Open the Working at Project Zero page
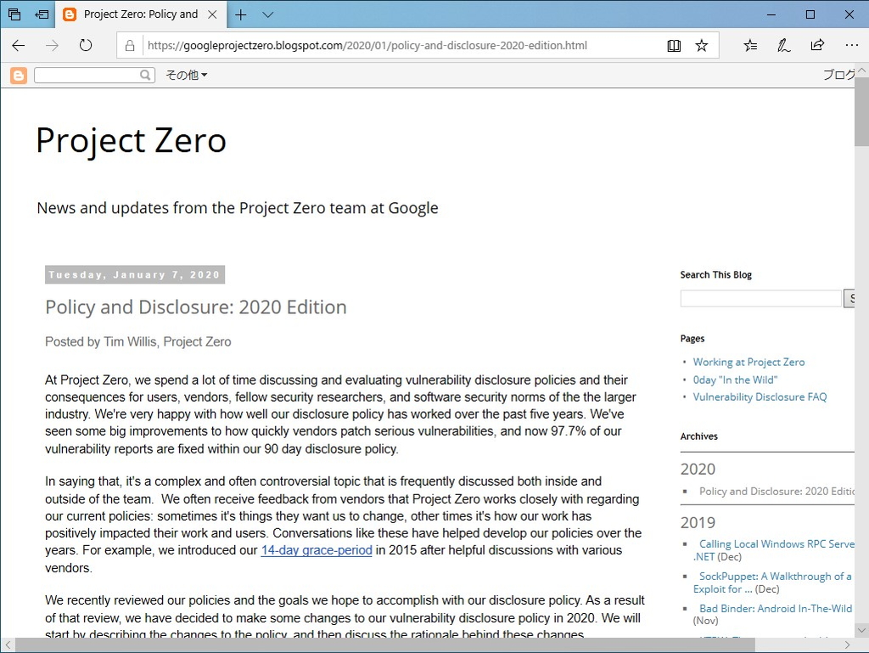The height and width of the screenshot is (653, 869). coord(748,362)
